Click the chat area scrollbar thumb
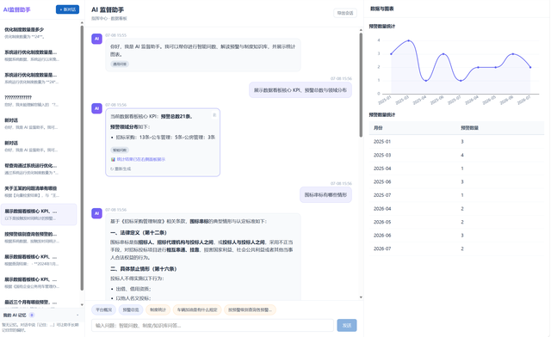Image resolution: width=551 pixels, height=337 pixels. tap(361, 85)
